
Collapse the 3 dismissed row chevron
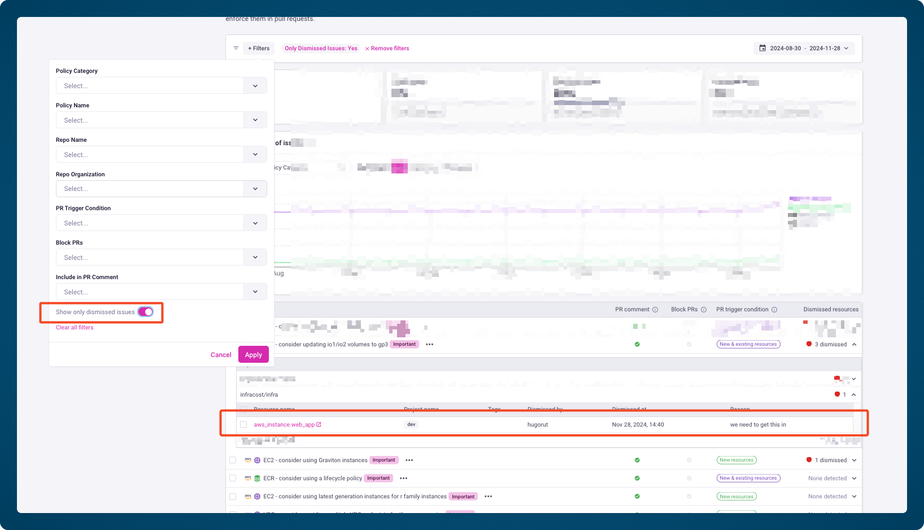(854, 344)
